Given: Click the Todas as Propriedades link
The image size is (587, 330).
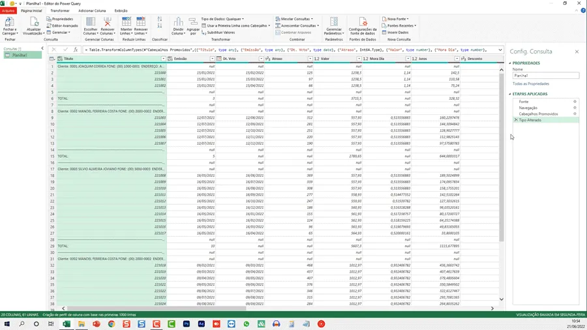Looking at the screenshot, I should point(530,83).
